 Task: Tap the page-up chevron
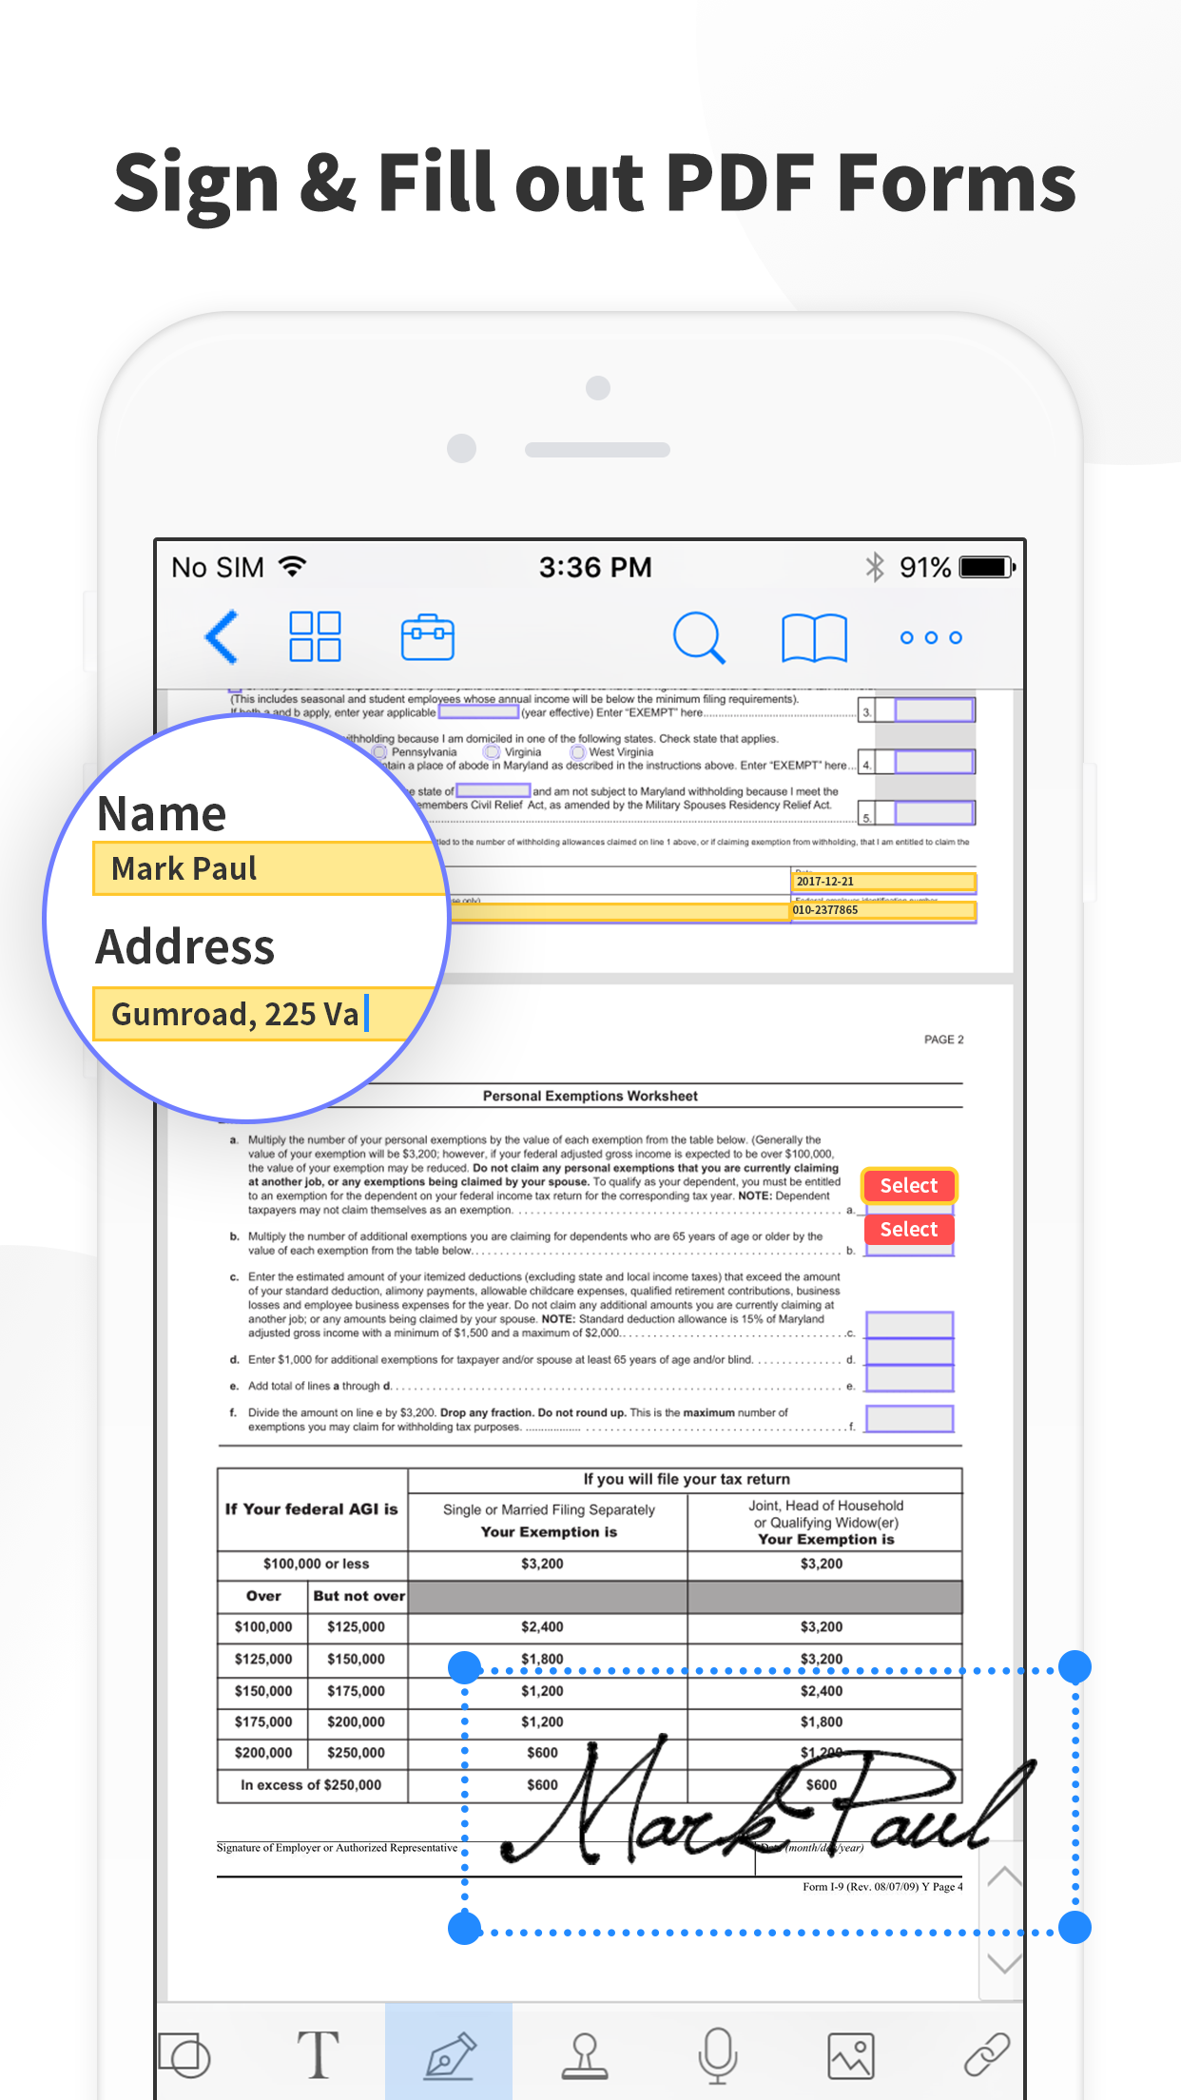tap(1004, 1876)
